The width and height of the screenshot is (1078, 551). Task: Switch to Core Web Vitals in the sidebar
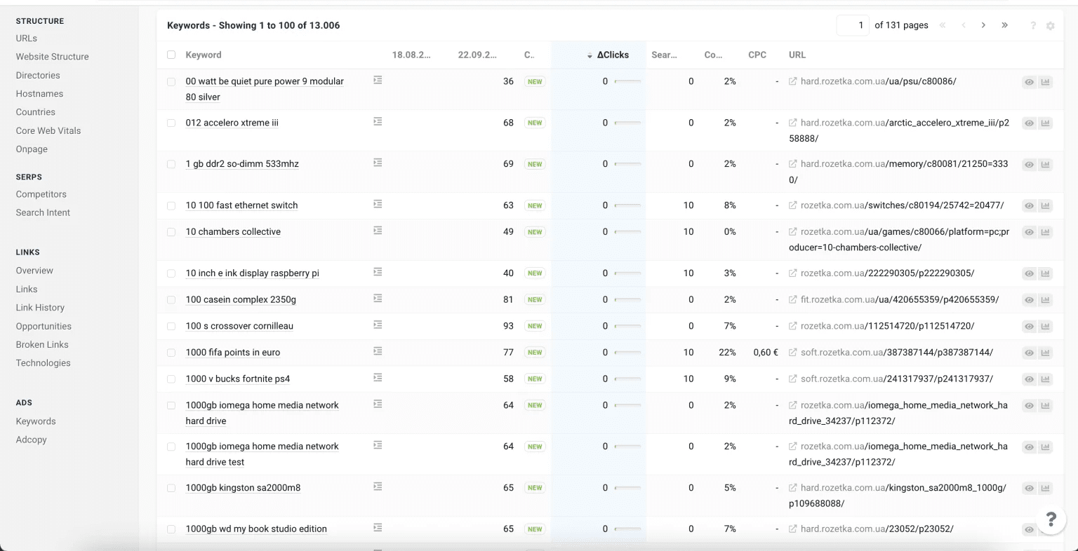(x=48, y=130)
